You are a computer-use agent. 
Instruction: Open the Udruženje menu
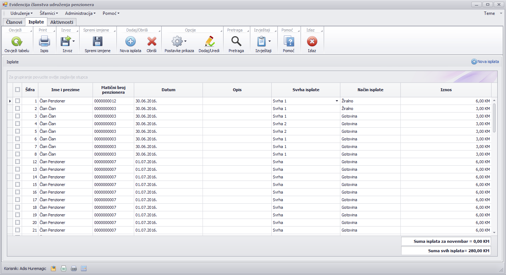22,13
